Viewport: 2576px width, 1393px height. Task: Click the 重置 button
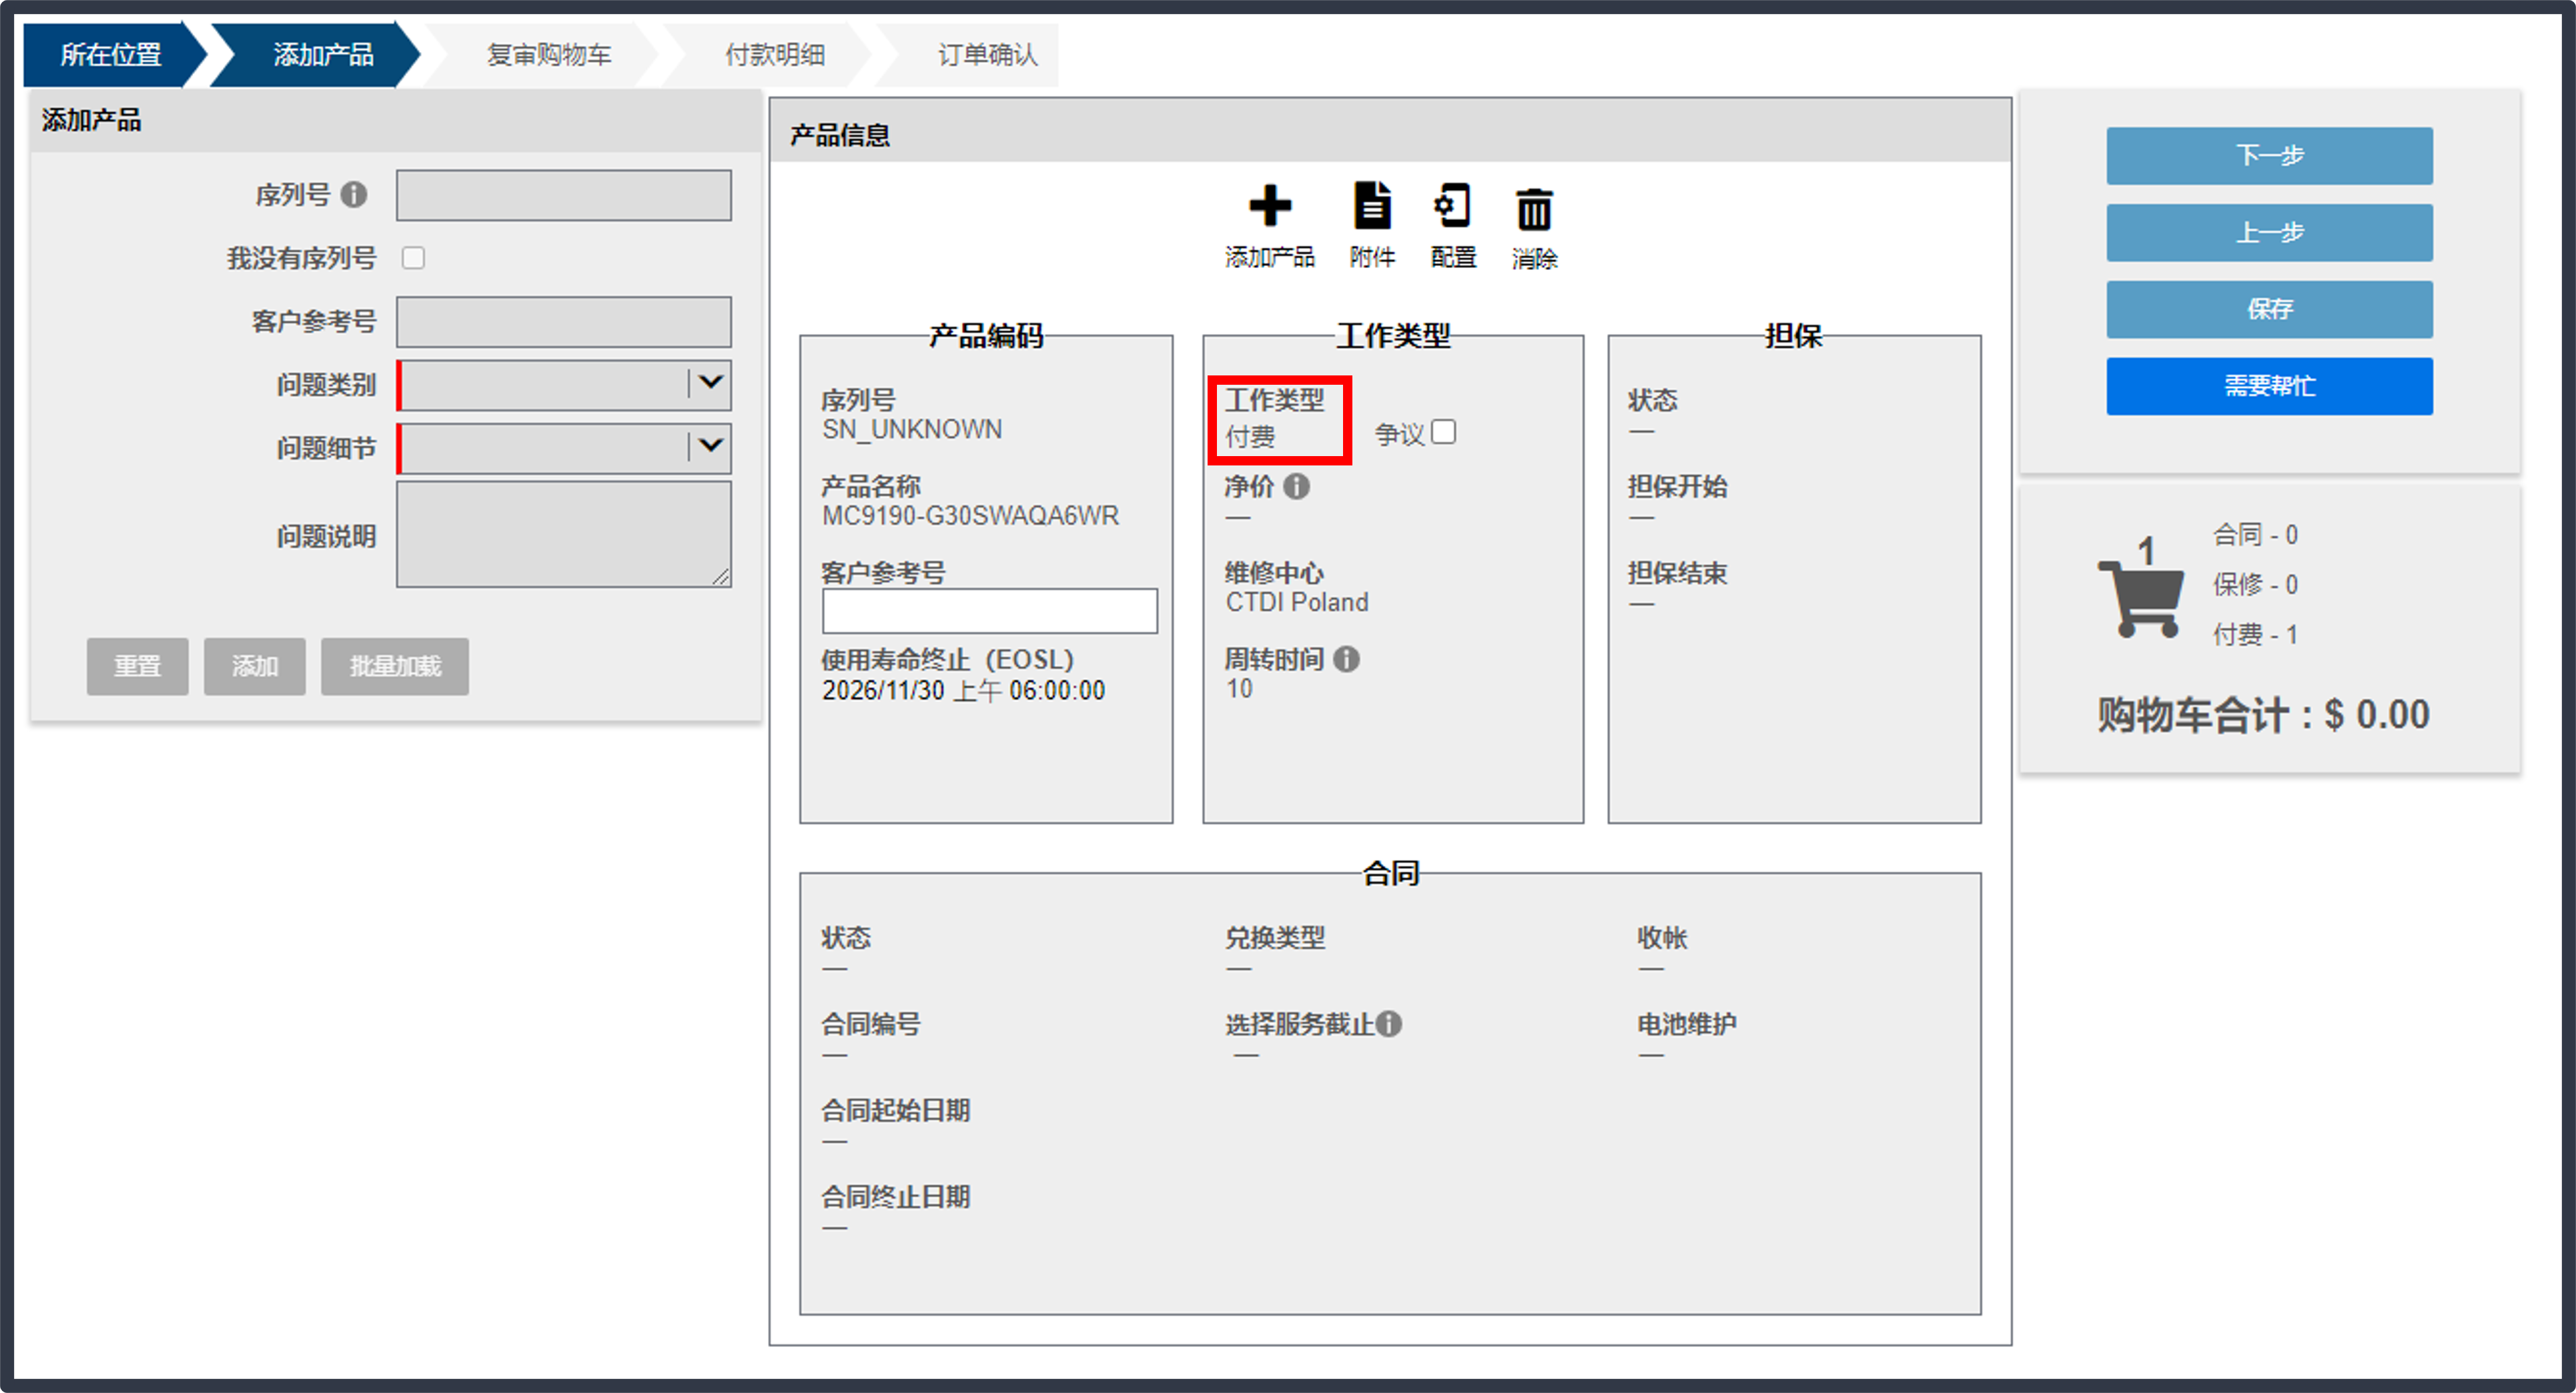[137, 667]
